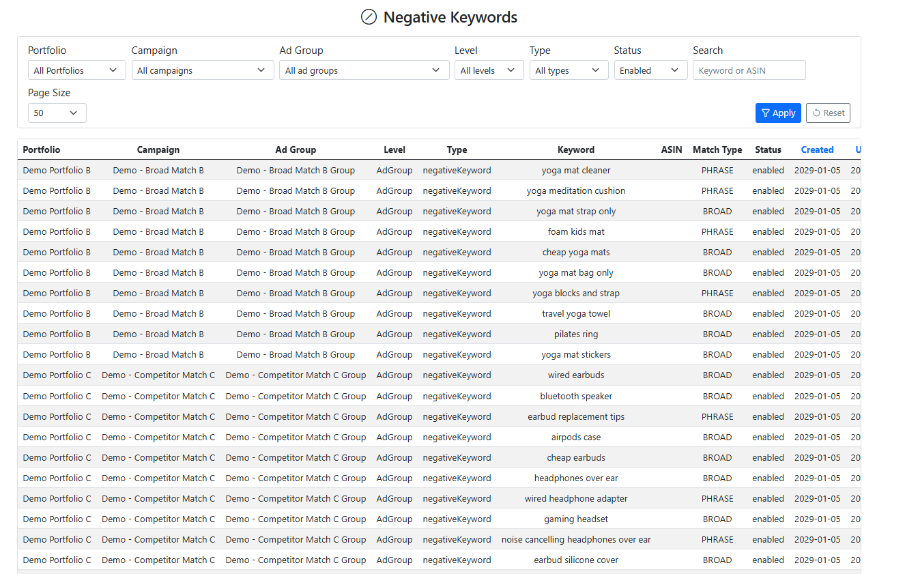Sort by the Created column header
The height and width of the screenshot is (574, 905).
[817, 149]
